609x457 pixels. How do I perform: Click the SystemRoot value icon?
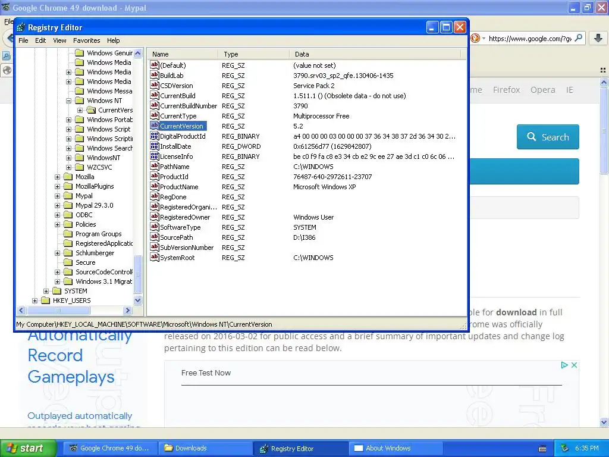154,257
